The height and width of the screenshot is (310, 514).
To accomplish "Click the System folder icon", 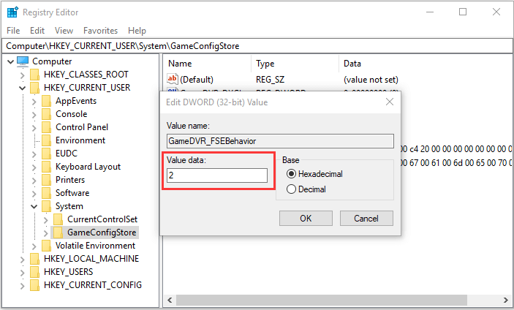I will (47, 206).
